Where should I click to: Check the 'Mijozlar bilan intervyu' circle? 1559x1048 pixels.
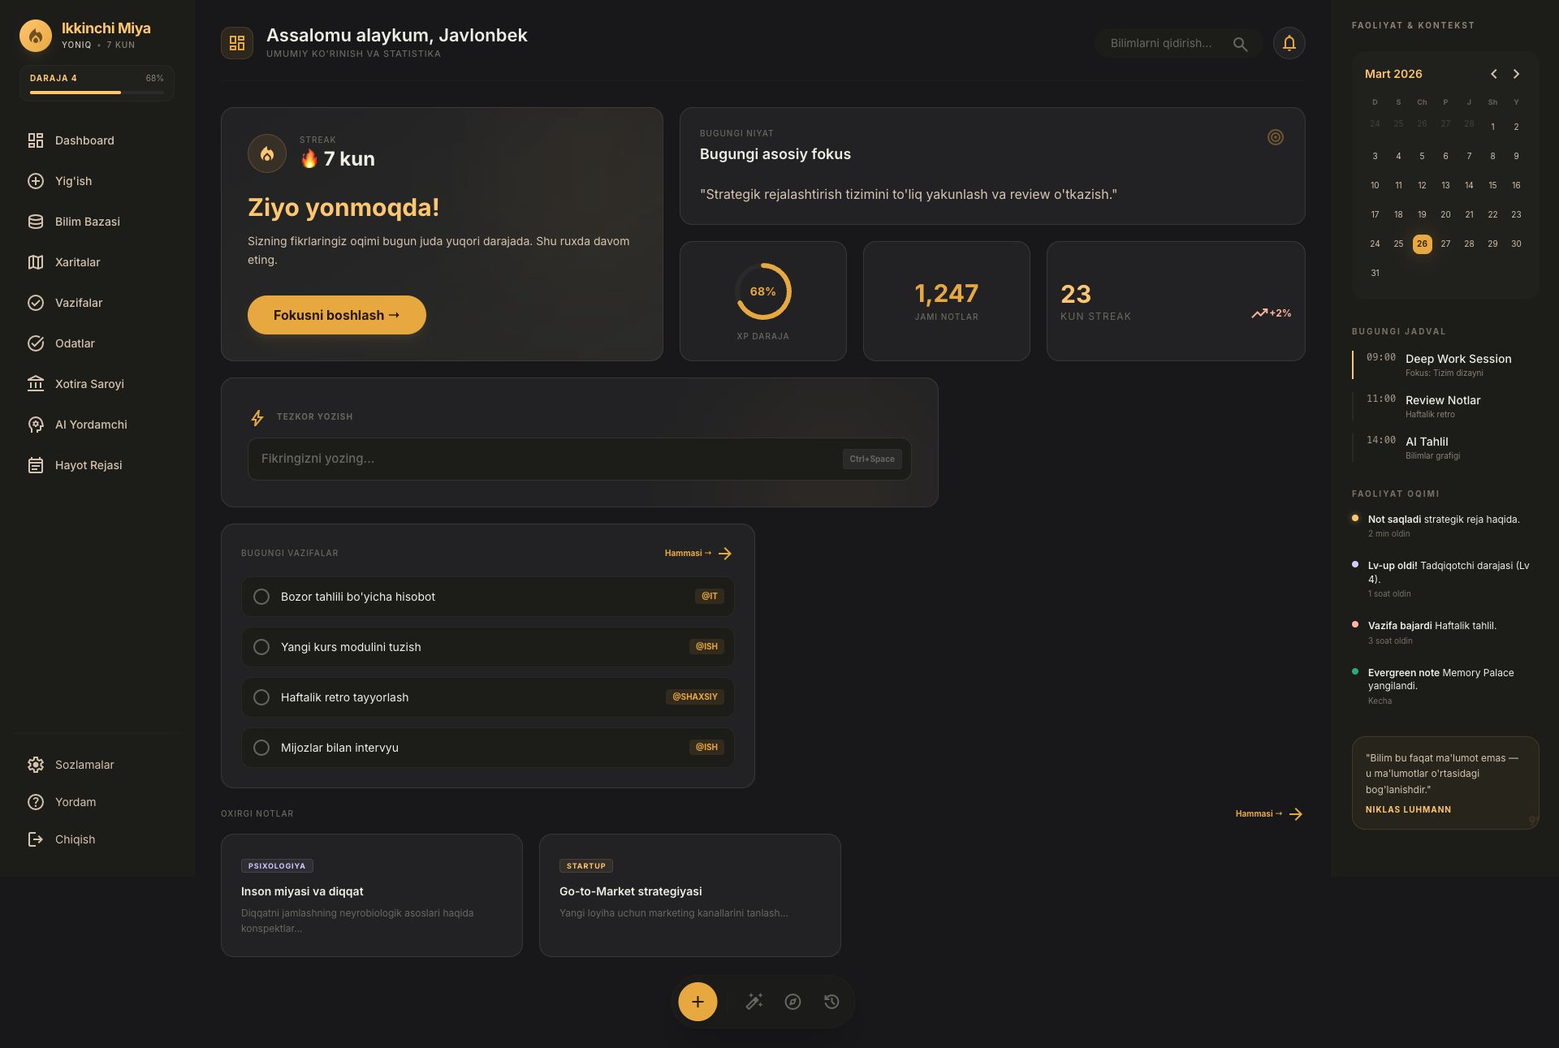tap(261, 747)
